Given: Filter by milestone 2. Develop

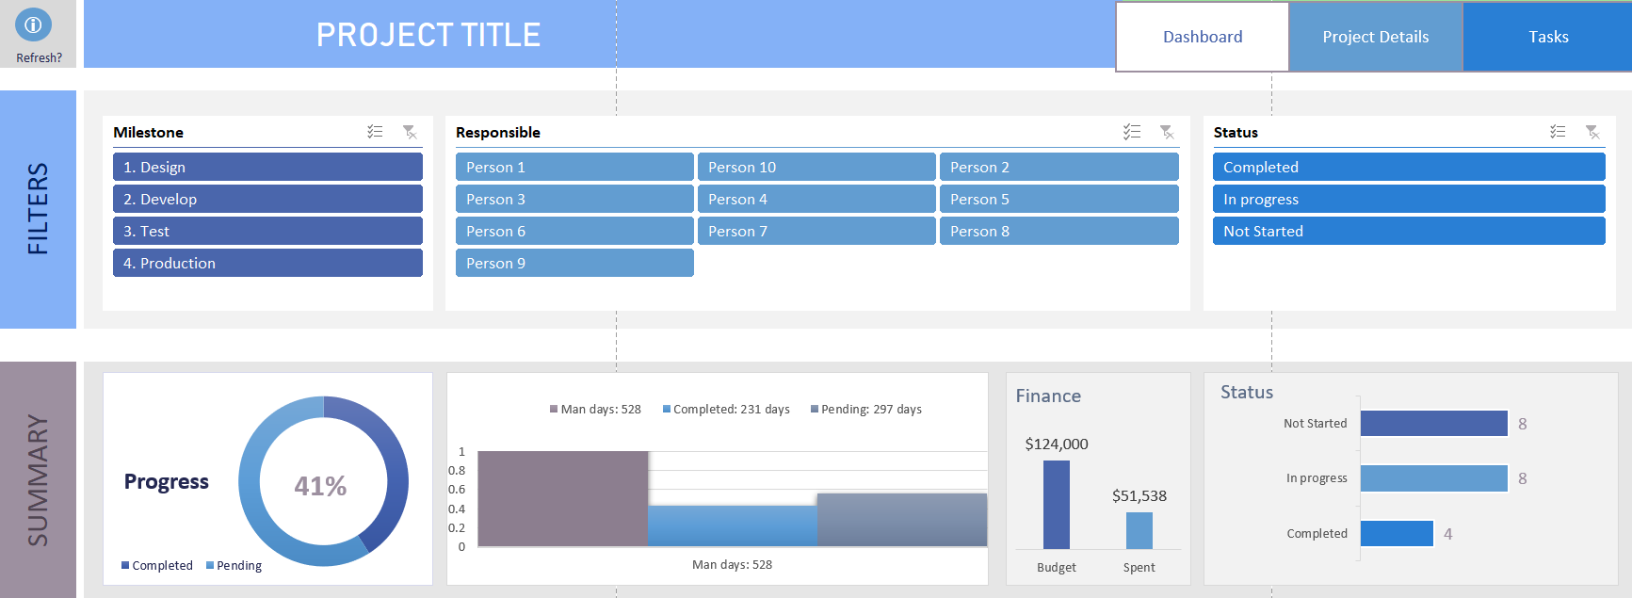Looking at the screenshot, I should 267,199.
